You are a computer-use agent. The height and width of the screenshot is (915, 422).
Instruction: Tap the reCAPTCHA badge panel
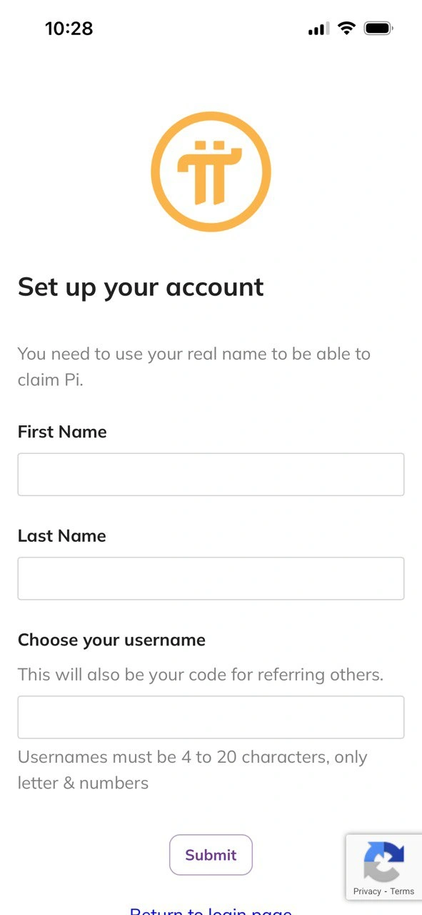point(383,867)
